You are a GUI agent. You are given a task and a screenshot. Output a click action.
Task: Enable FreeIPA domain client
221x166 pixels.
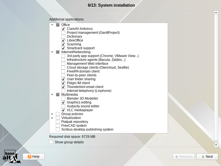[63, 71]
